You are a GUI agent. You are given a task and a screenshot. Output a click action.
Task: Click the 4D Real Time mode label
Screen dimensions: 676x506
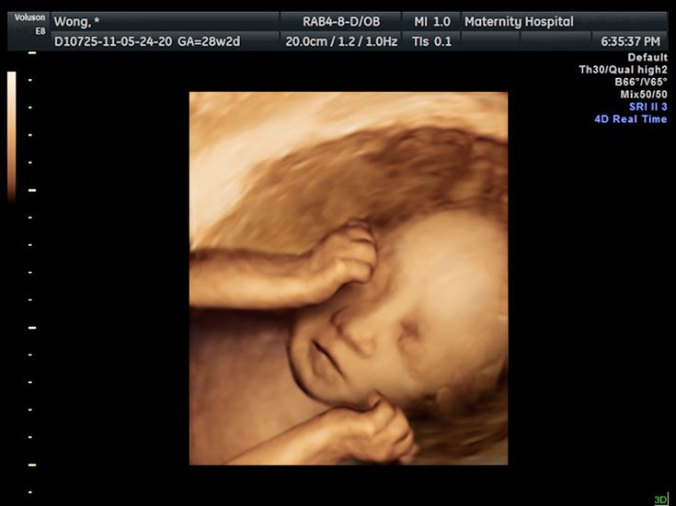point(630,119)
